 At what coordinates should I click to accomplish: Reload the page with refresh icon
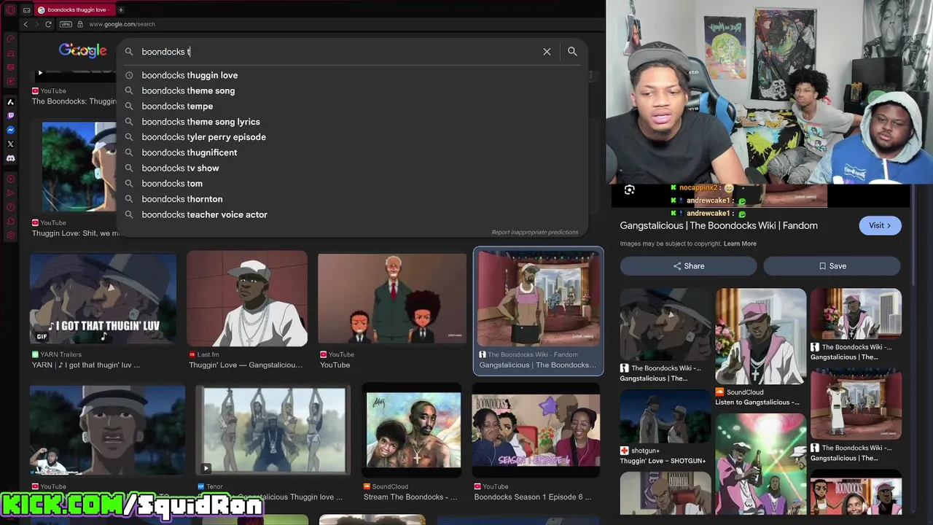tap(48, 24)
